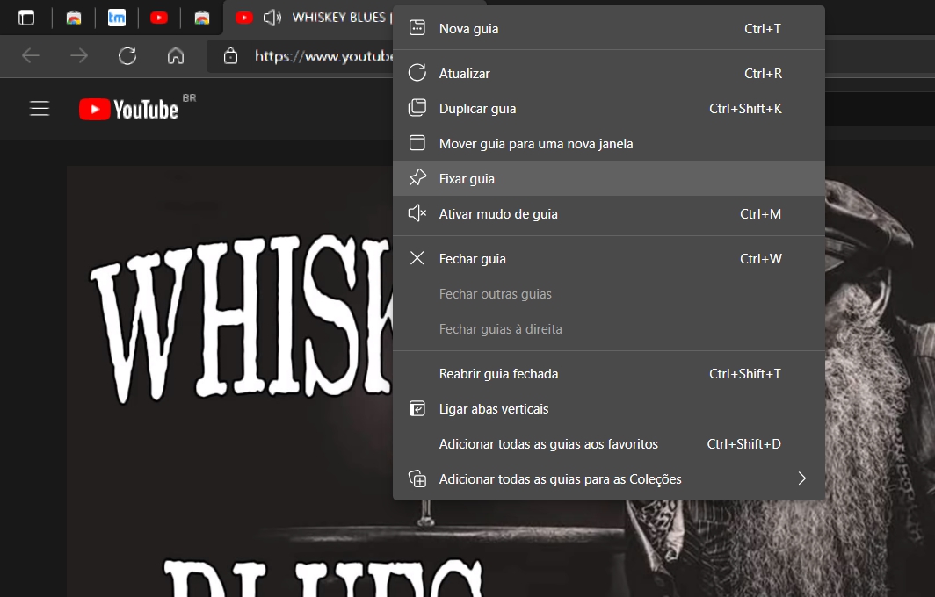
Task: Click the collections icon in menu
Action: 417,478
